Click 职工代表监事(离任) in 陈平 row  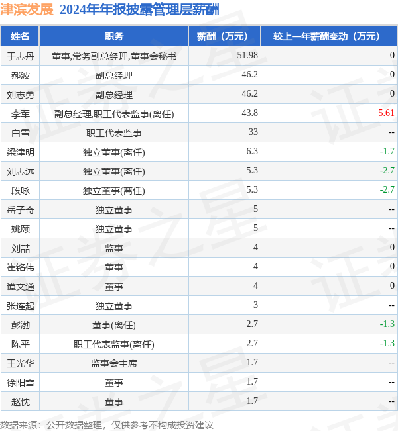coord(113,344)
